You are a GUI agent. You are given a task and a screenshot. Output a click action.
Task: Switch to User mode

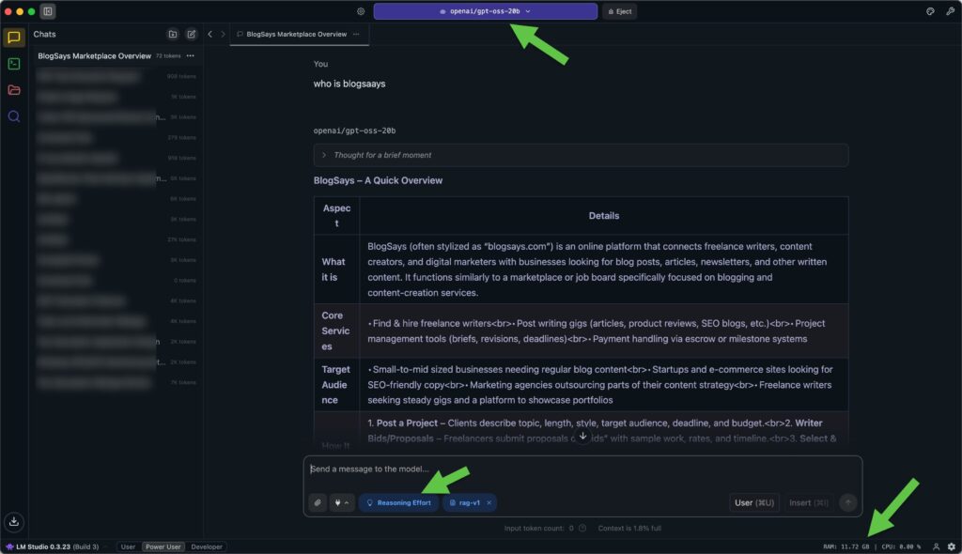(128, 546)
